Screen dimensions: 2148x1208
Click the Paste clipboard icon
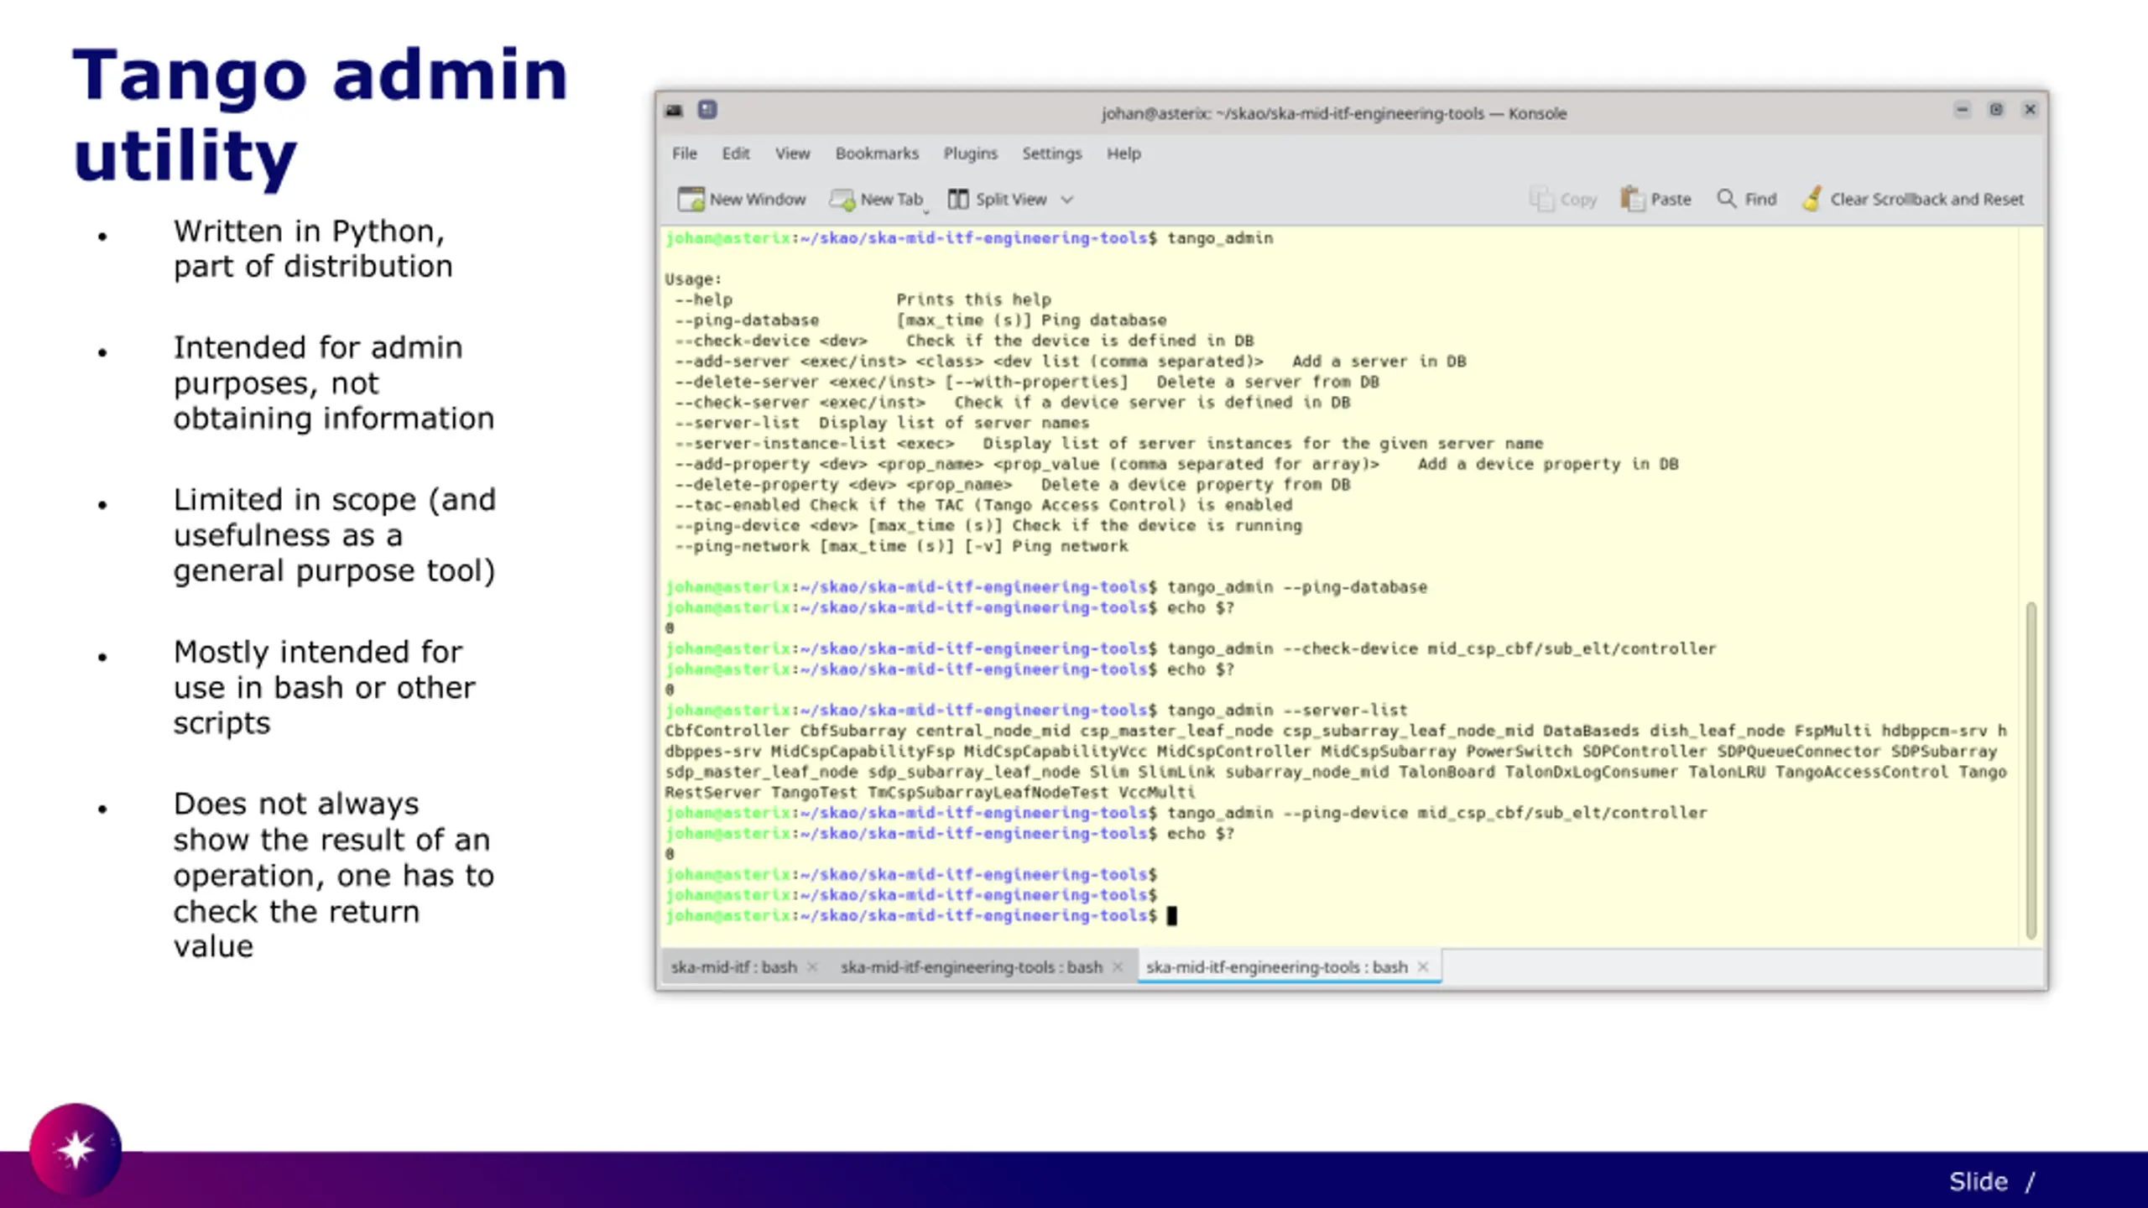click(x=1632, y=199)
